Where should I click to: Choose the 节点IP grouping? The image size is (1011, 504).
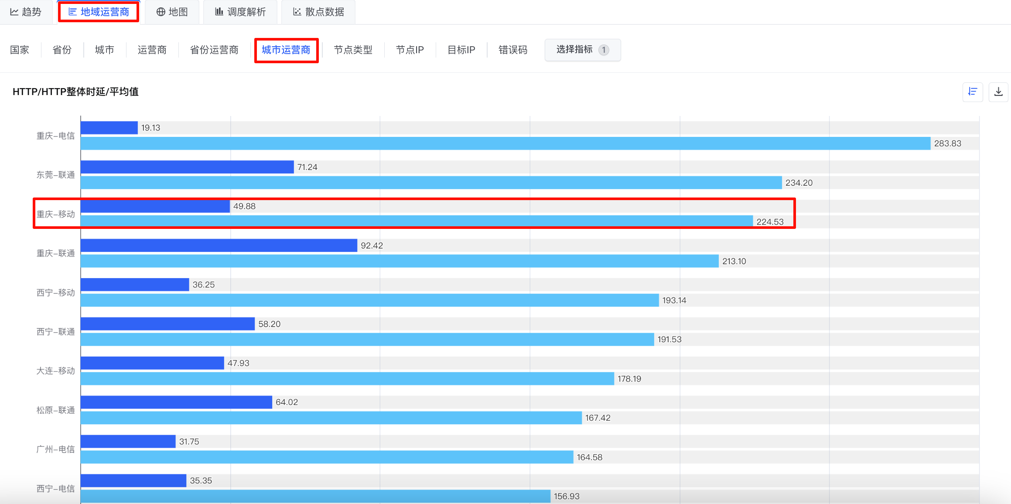tap(410, 50)
